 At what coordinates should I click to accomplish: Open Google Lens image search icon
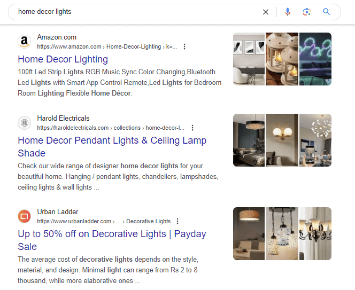tap(307, 12)
